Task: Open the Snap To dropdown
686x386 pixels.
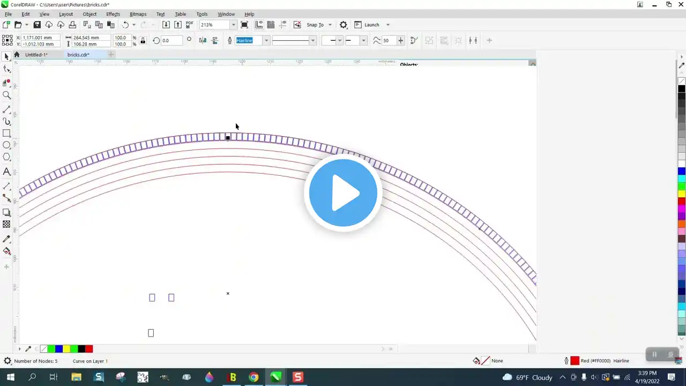Action: tap(330, 25)
